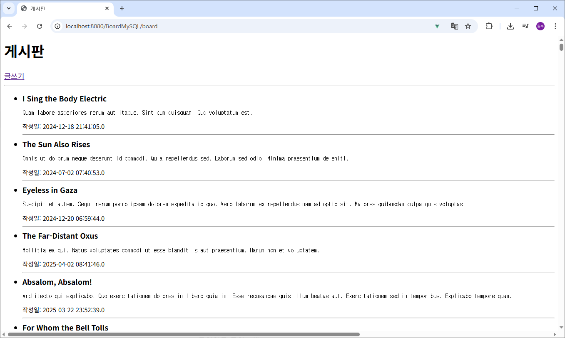Open the tab search dropdown arrow
The height and width of the screenshot is (338, 565).
(x=9, y=8)
